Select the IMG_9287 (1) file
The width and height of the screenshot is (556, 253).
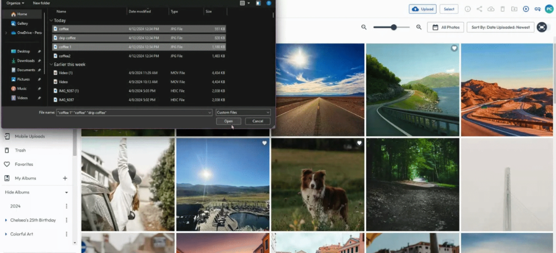[139, 91]
